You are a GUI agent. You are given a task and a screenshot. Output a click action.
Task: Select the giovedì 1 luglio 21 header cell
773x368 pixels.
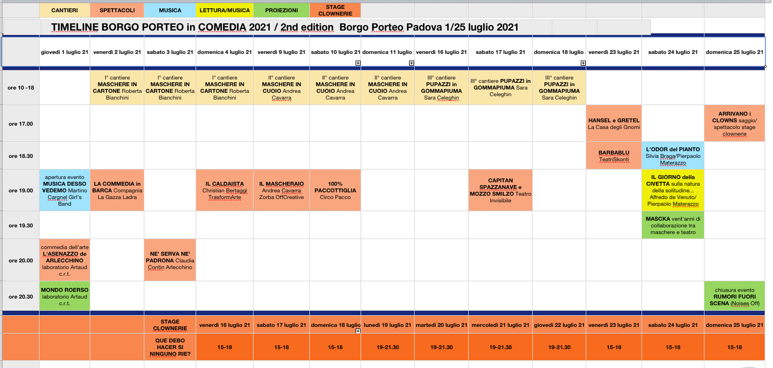[65, 52]
